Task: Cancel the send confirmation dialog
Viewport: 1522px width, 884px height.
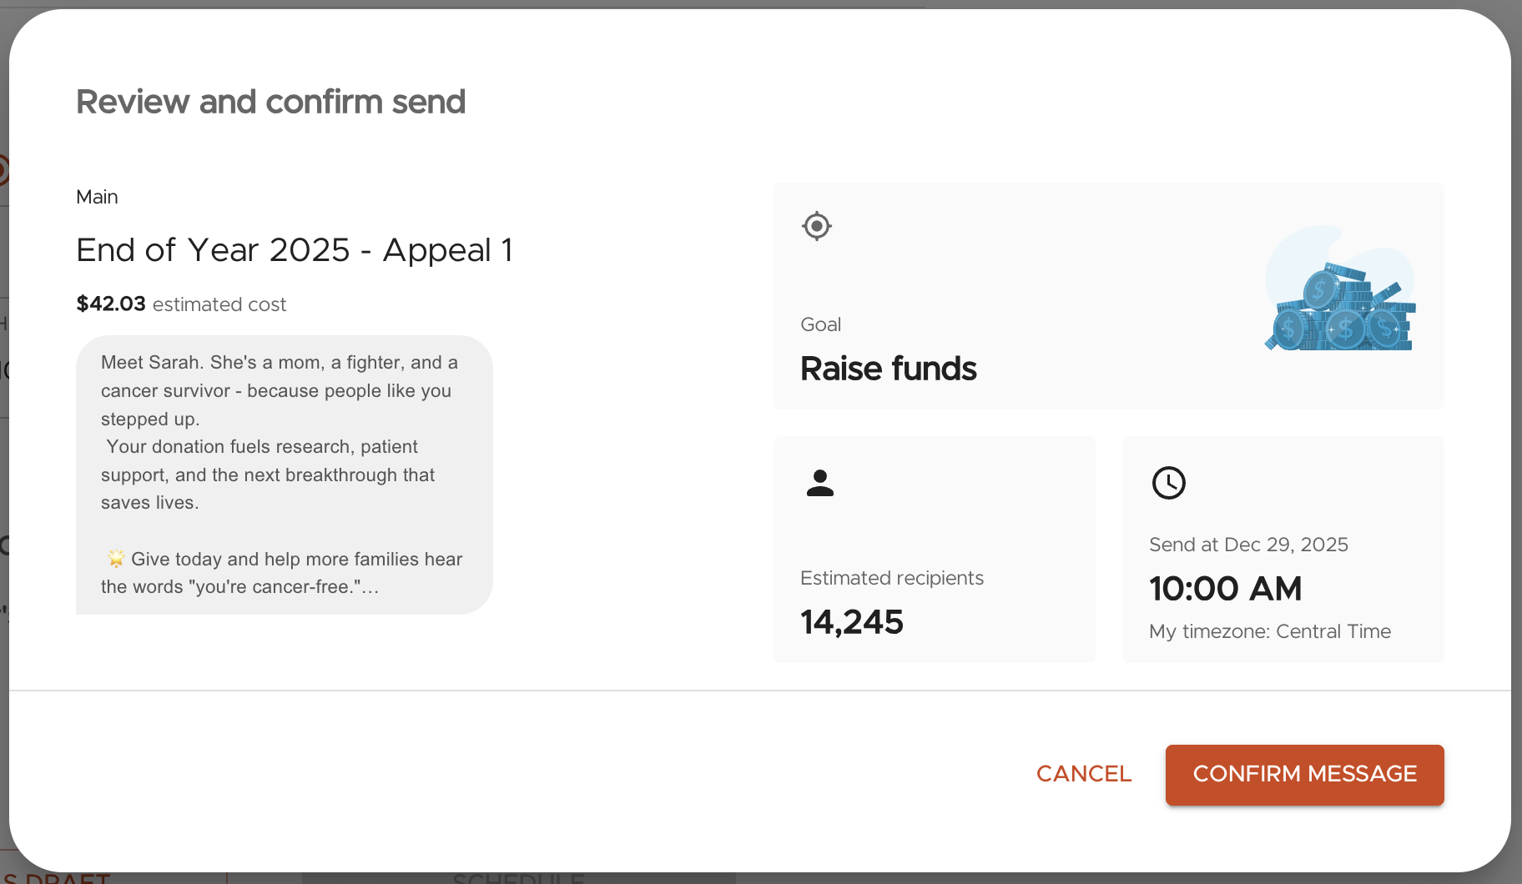Action: (x=1083, y=774)
